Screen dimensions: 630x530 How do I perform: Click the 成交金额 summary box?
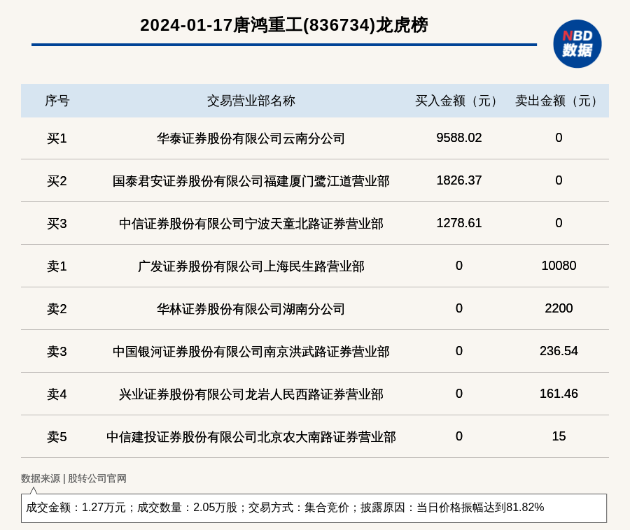click(x=314, y=508)
